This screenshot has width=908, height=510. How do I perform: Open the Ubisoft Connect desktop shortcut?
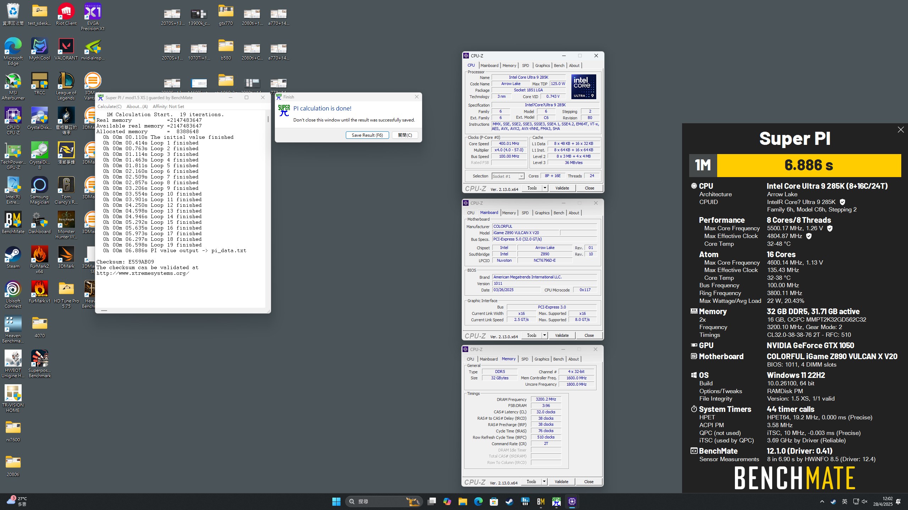coord(13,294)
